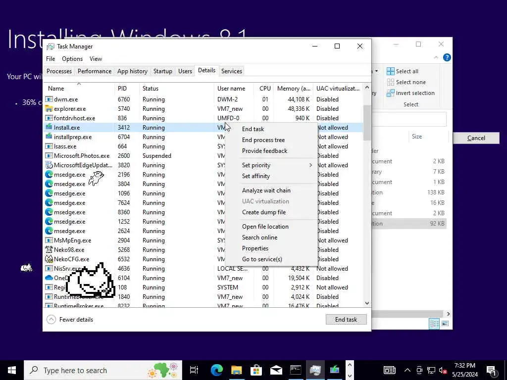Collapse the Explorer ribbon chevron
507x380 pixels.
coord(436,57)
